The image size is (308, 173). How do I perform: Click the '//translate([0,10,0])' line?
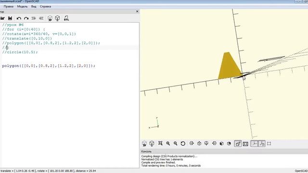click(x=27, y=38)
